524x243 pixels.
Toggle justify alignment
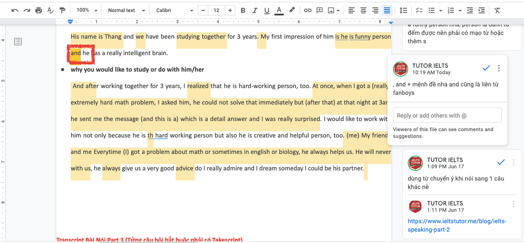click(x=387, y=10)
